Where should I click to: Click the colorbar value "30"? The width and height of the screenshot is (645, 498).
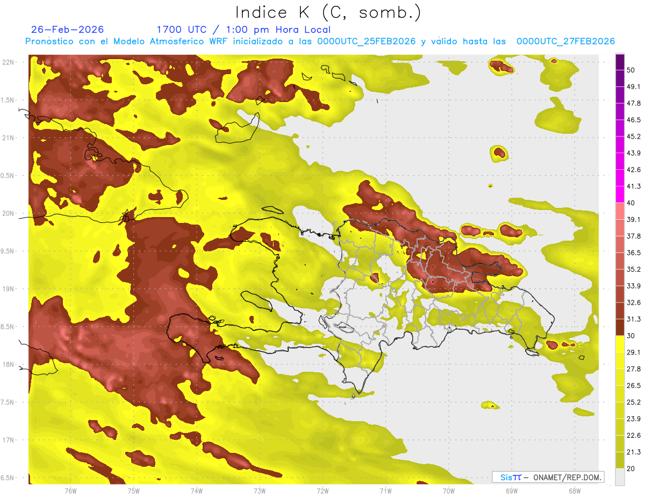point(632,336)
